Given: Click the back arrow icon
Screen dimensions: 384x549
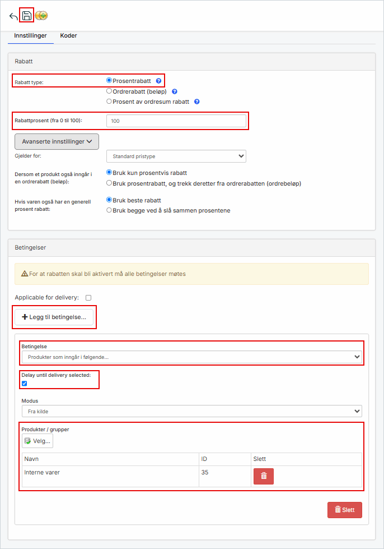Looking at the screenshot, I should (x=13, y=16).
